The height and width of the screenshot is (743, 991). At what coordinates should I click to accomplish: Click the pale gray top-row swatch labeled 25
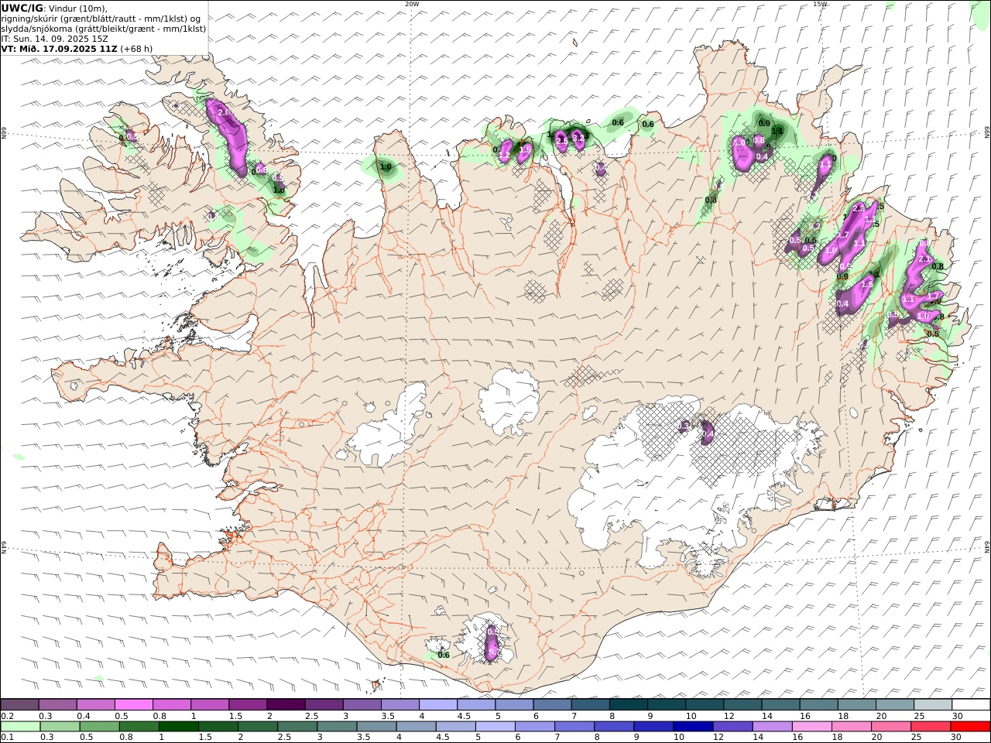click(933, 704)
